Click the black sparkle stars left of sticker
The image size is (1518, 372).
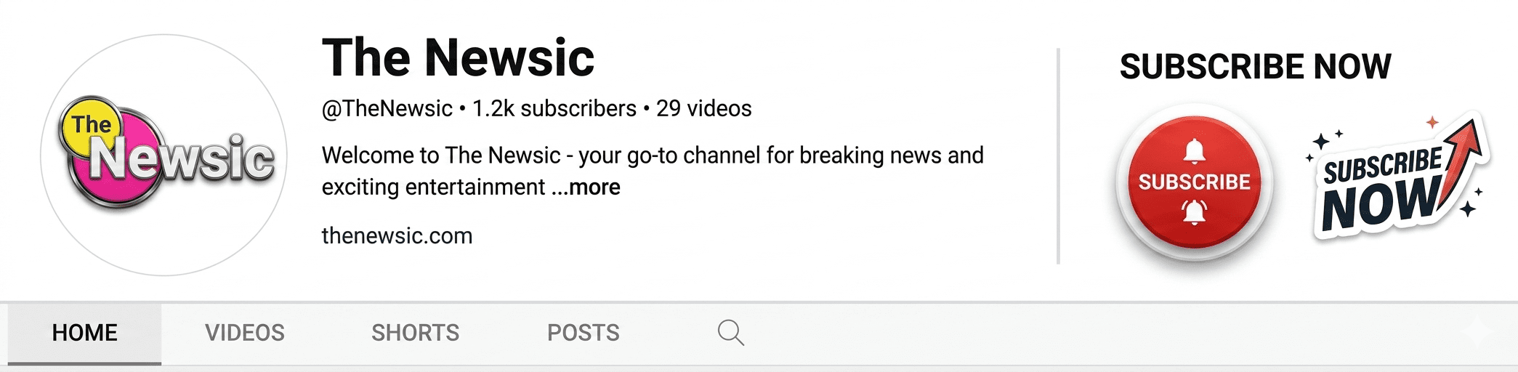(x=1323, y=142)
